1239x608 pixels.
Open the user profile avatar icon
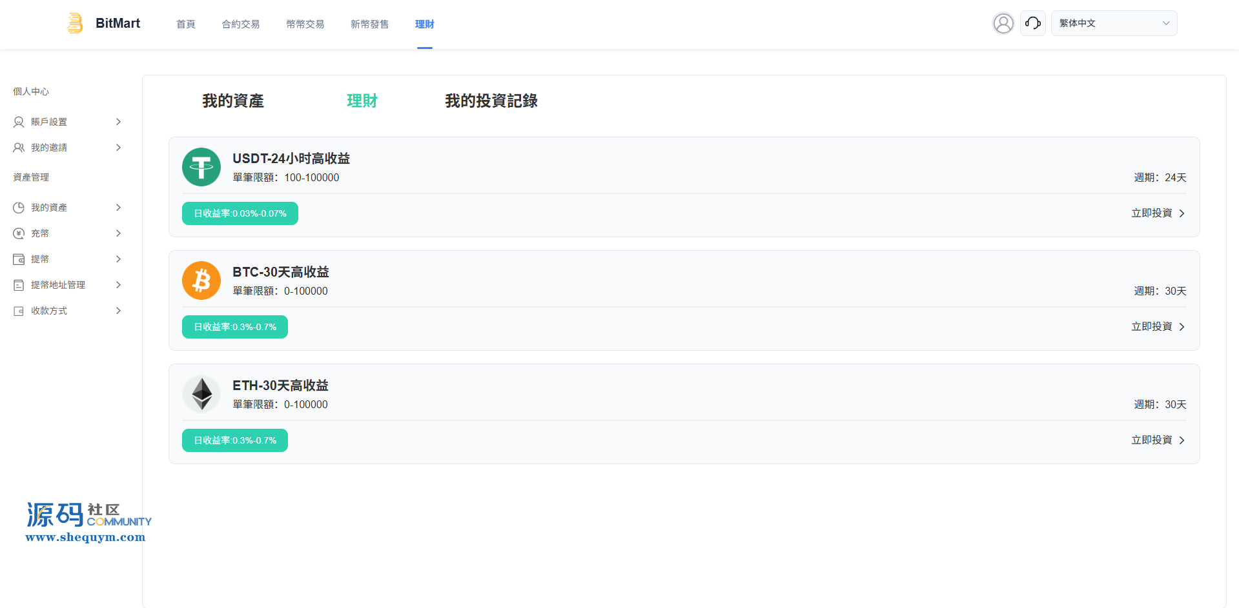click(1003, 23)
